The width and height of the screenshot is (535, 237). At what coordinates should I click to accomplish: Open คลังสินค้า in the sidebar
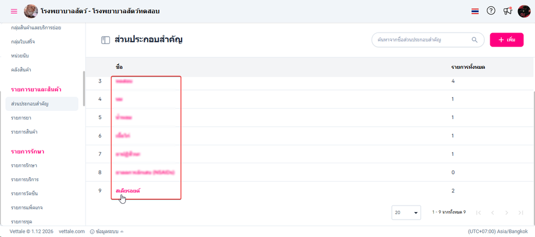click(x=21, y=70)
